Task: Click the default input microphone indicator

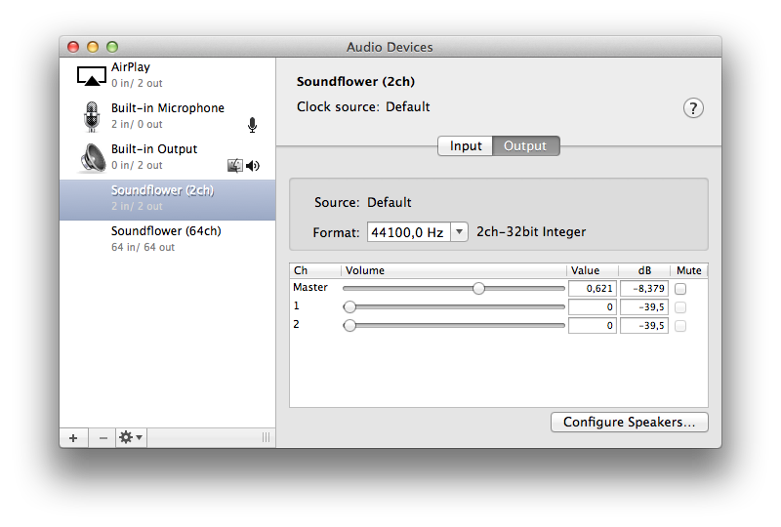Action: tap(253, 125)
